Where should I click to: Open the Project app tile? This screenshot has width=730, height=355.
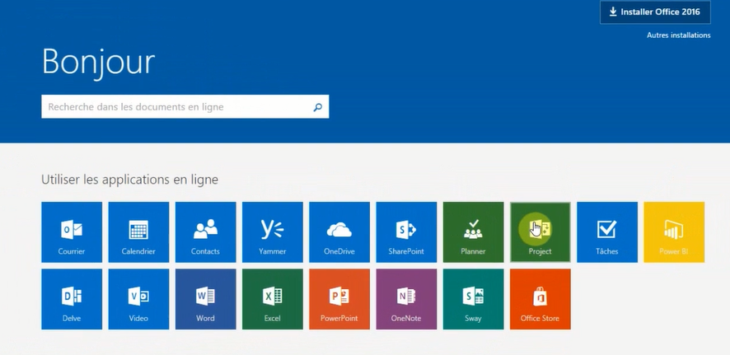point(540,232)
